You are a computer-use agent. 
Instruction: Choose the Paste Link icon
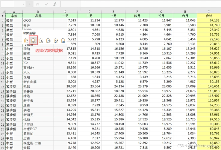[x=63, y=40]
